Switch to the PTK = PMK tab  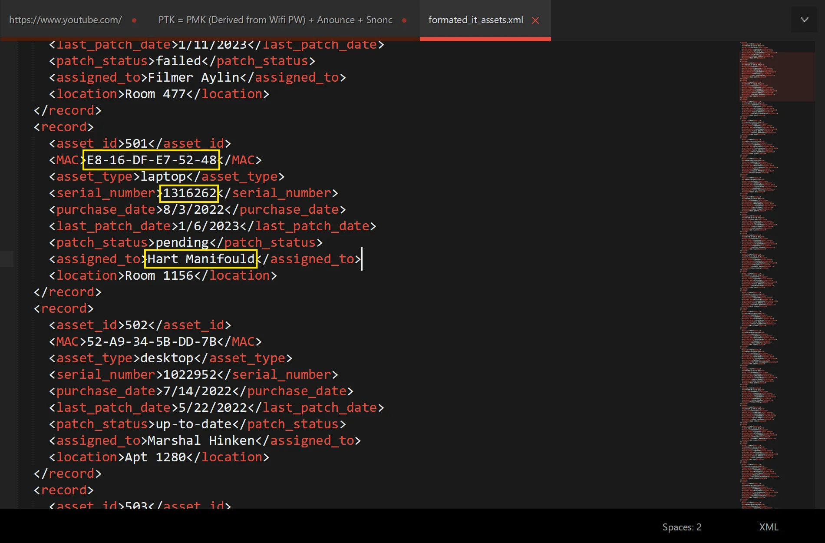tap(275, 20)
